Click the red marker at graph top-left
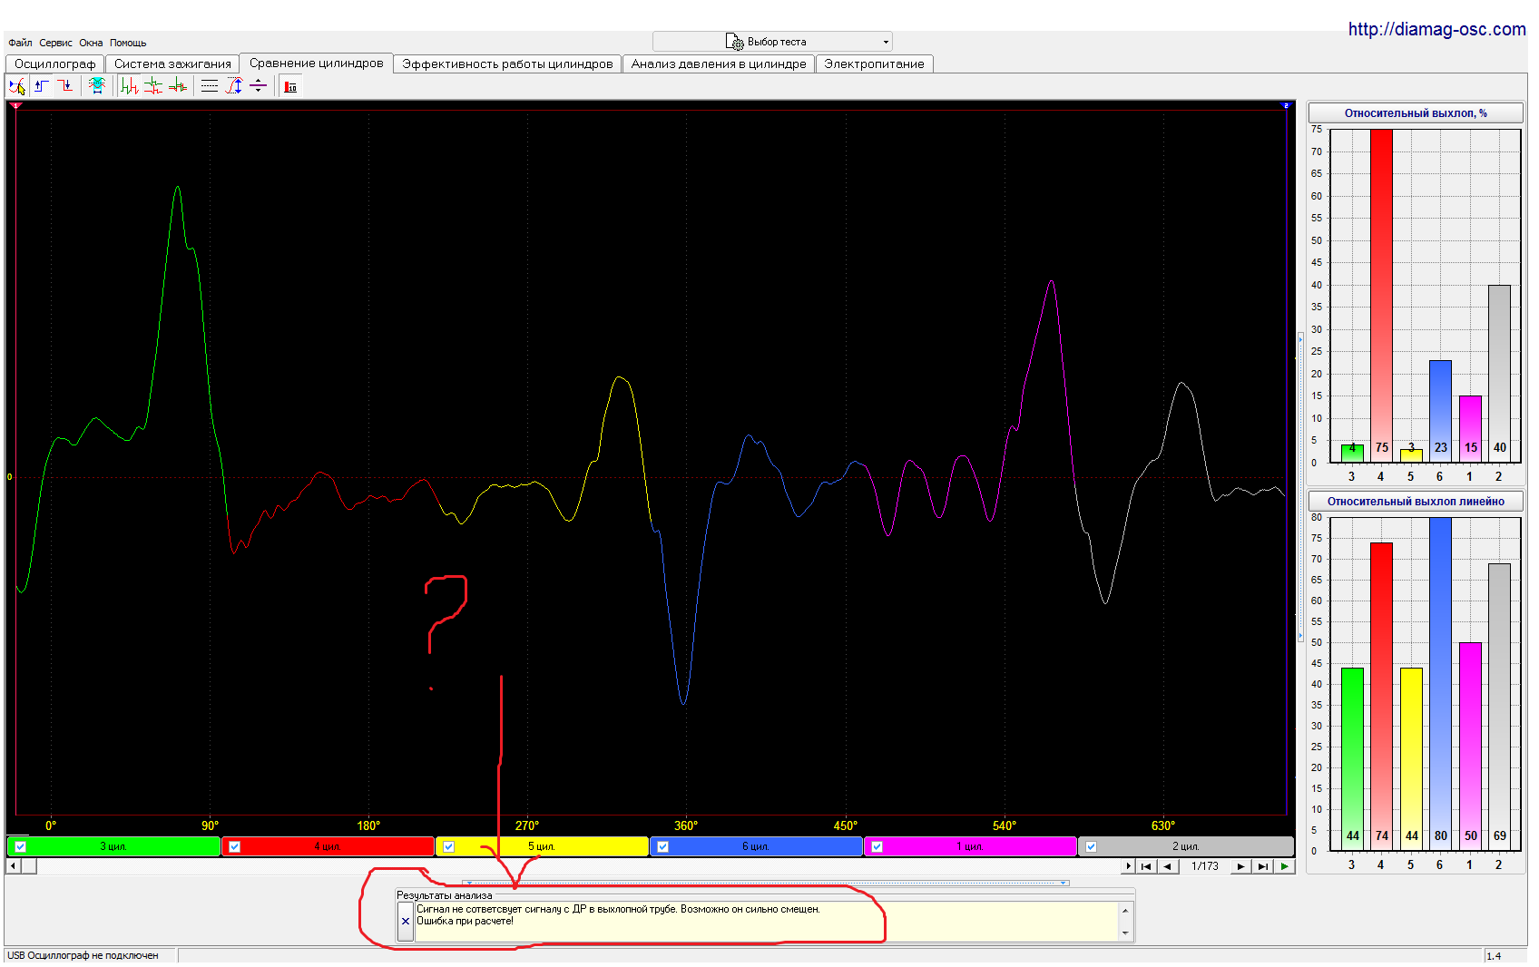This screenshot has height=967, width=1539. (x=15, y=105)
